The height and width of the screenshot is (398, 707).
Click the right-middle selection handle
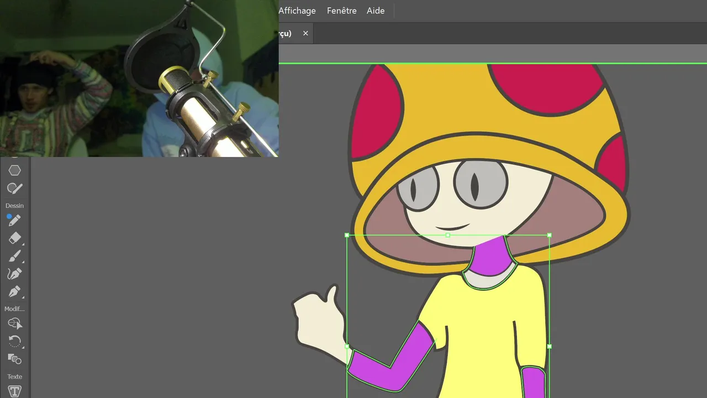click(x=549, y=347)
